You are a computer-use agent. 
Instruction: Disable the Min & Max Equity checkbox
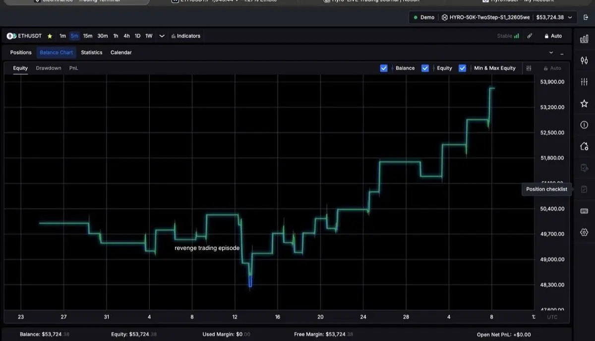(462, 68)
